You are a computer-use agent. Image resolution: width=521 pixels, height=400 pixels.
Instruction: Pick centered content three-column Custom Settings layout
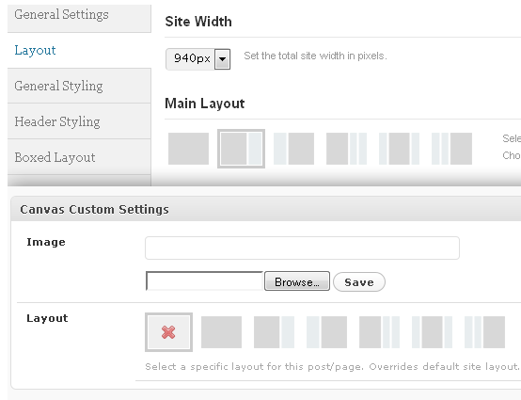[x=432, y=332]
